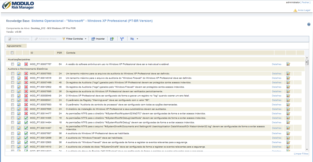Click the table scrollbar down arrow
This screenshot has height=162, width=313.
pos(307,149)
